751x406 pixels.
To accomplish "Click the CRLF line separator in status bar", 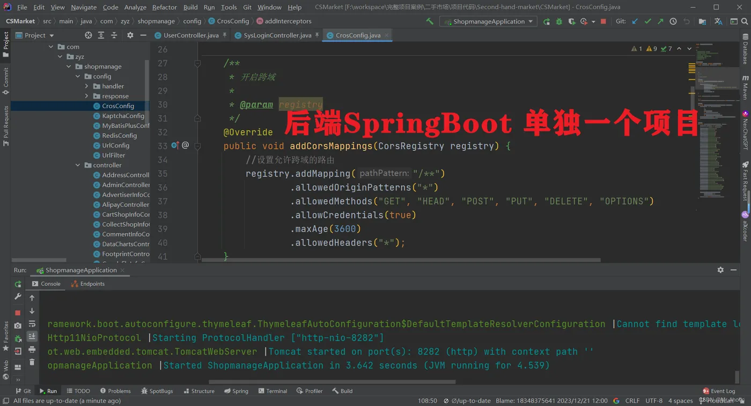I will pos(632,401).
